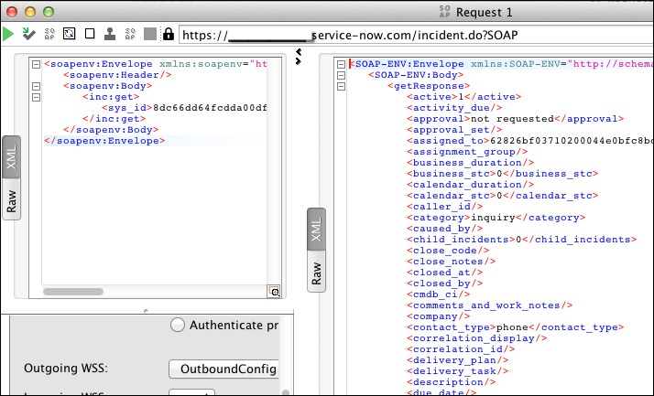Image resolution: width=654 pixels, height=396 pixels.
Task: Click the 'child_incidents' line in the response
Action: (522, 240)
